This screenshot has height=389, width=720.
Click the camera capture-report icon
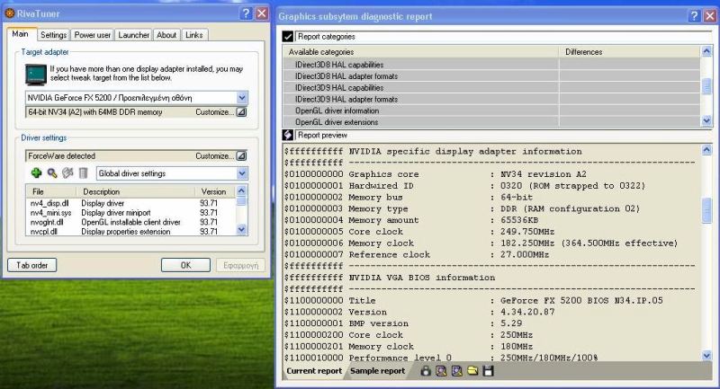tap(426, 371)
